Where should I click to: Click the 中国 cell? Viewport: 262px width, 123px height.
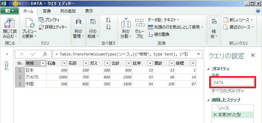[36, 84]
